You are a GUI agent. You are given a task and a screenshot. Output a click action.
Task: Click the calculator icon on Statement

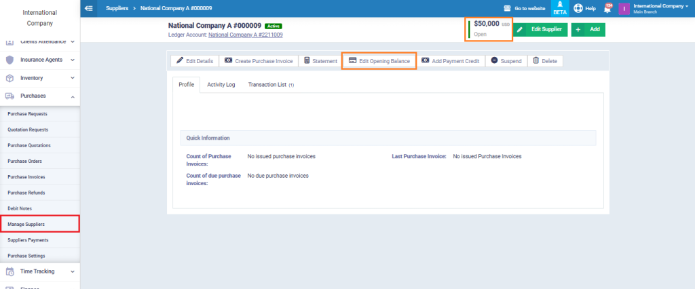307,61
